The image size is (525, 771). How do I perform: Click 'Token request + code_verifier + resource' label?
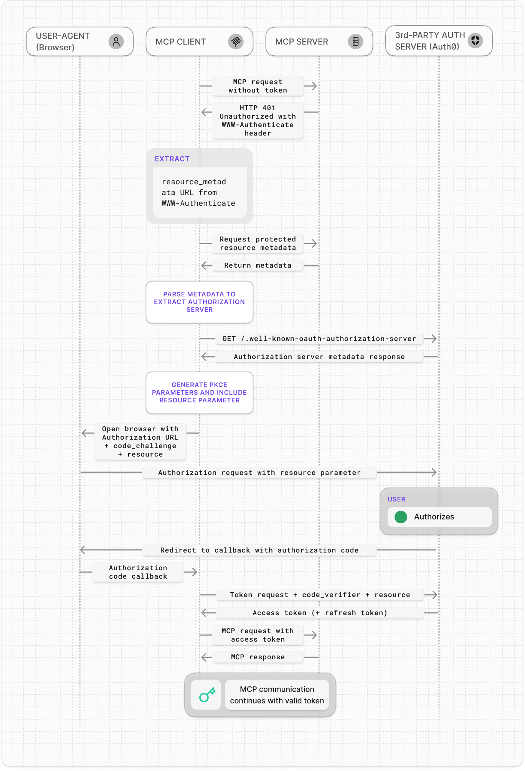click(320, 595)
